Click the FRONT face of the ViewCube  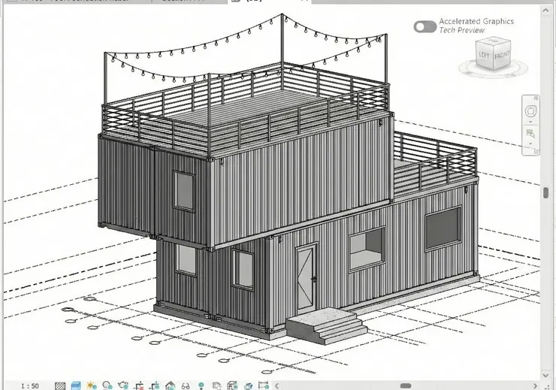(x=501, y=56)
